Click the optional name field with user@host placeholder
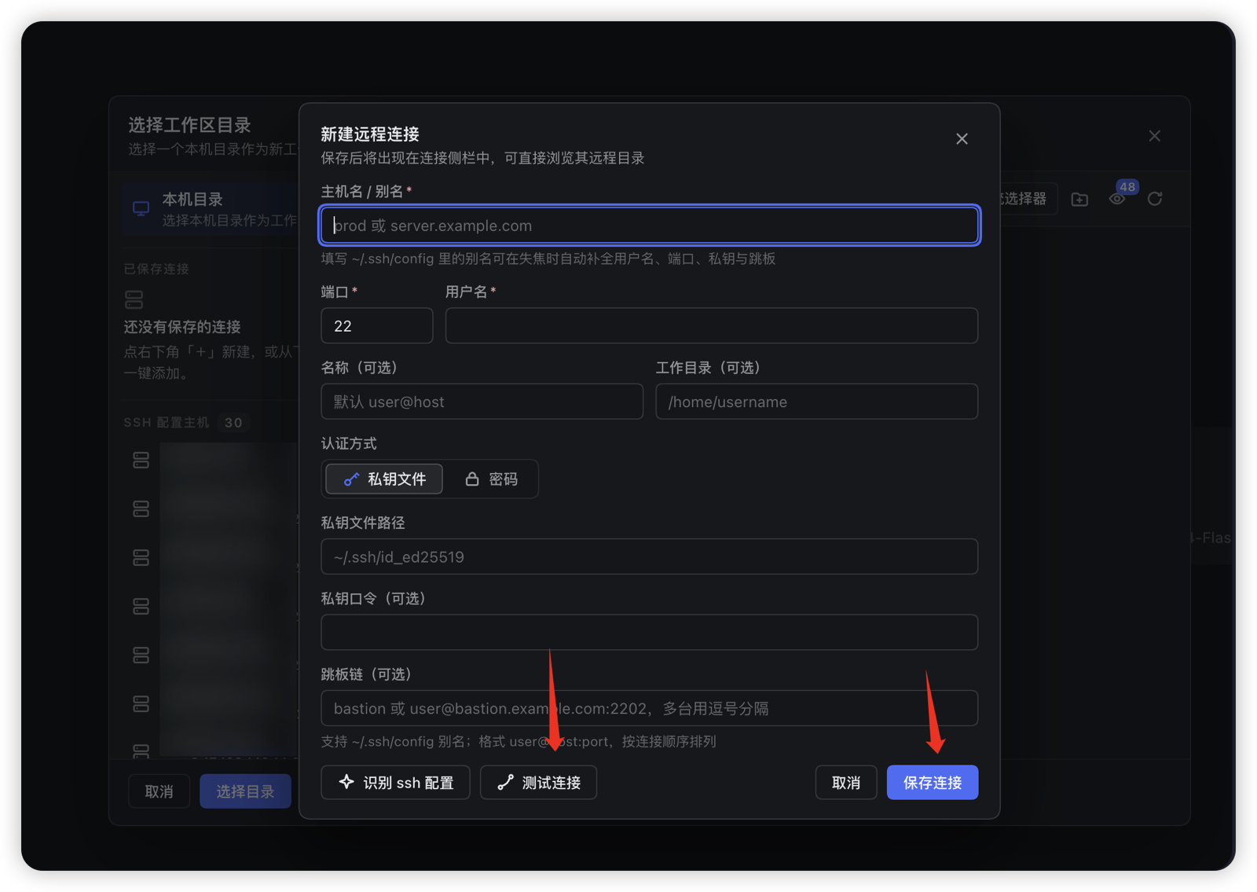Viewport: 1257px width, 892px height. [x=482, y=402]
